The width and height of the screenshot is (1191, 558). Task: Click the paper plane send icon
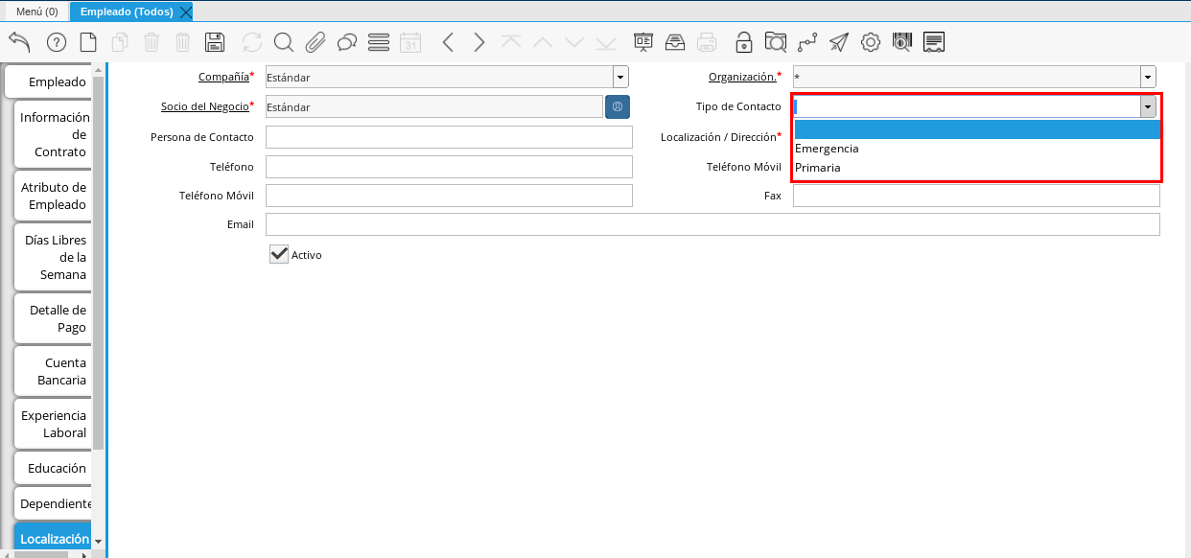point(839,42)
